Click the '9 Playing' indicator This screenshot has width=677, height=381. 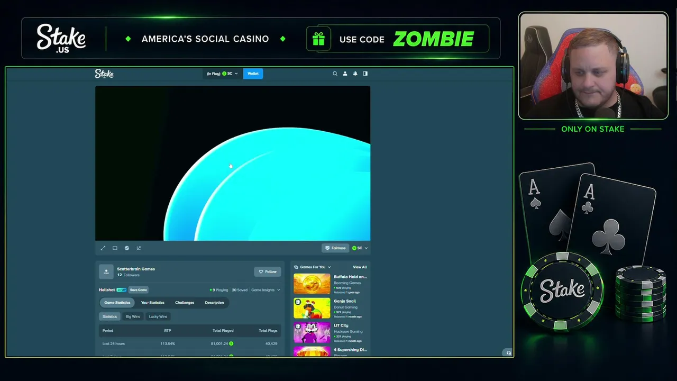pos(219,290)
